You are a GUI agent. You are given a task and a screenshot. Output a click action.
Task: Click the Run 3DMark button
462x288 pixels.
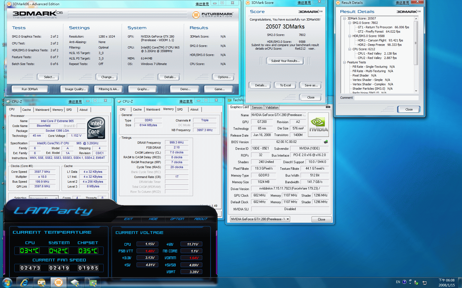coord(30,89)
